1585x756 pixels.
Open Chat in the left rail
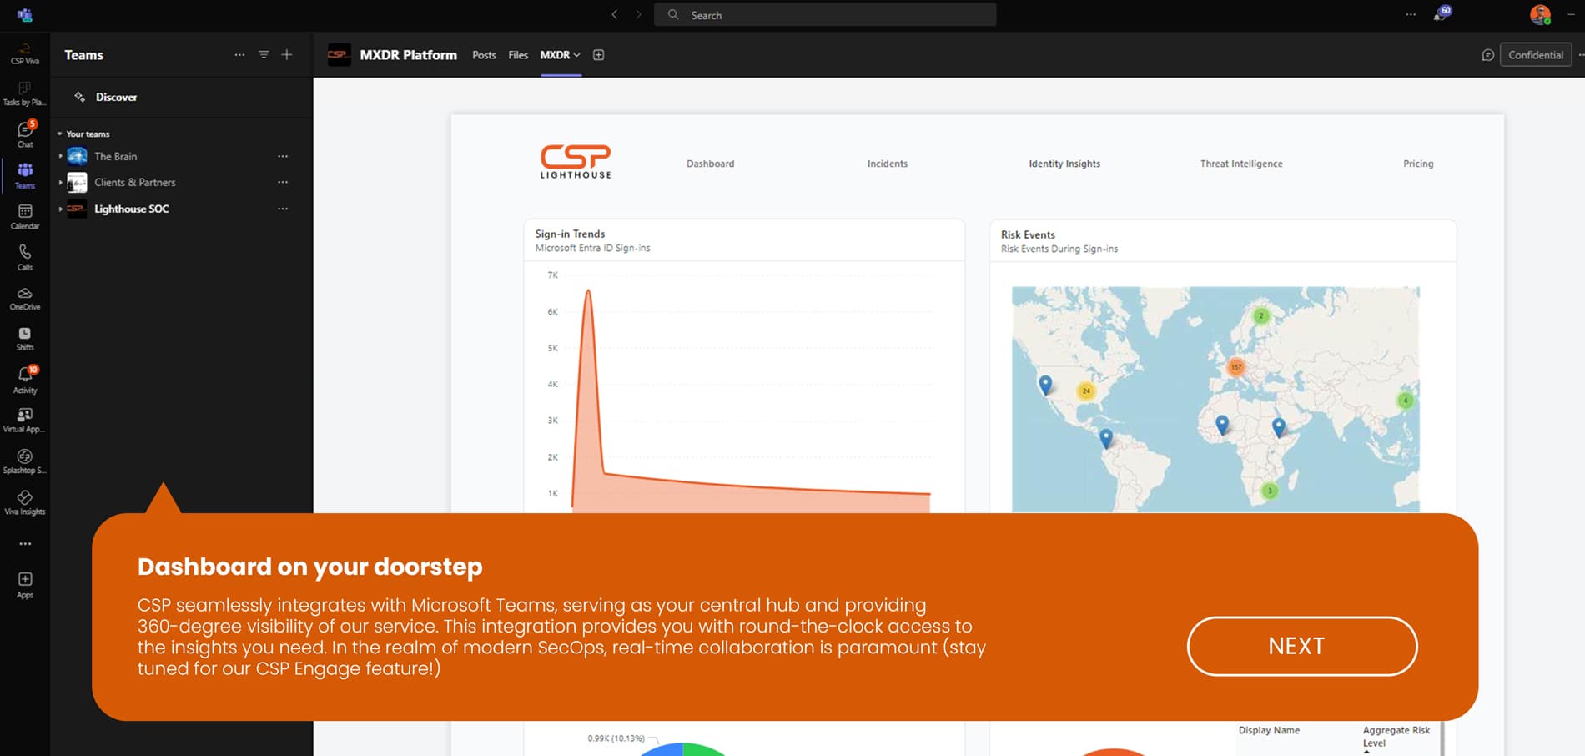[25, 134]
